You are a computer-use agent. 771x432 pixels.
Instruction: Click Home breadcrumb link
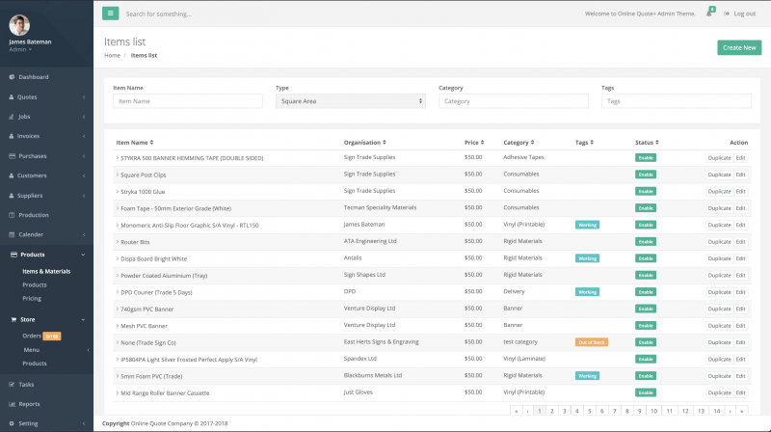pyautogui.click(x=112, y=55)
